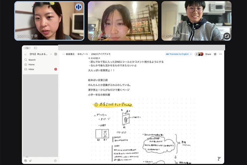Expand the workspace switcher chevron
This screenshot has height=165, width=247.
[51, 54]
